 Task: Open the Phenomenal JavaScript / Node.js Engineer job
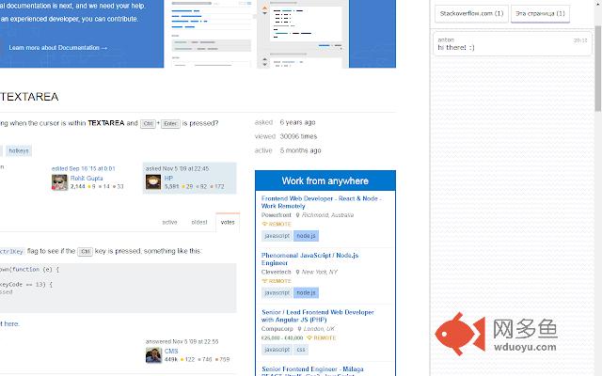(309, 259)
